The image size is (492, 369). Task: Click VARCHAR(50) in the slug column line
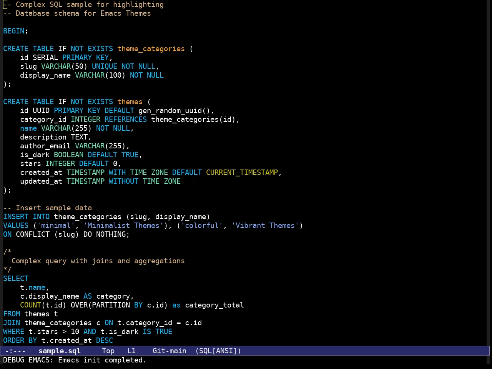click(64, 66)
